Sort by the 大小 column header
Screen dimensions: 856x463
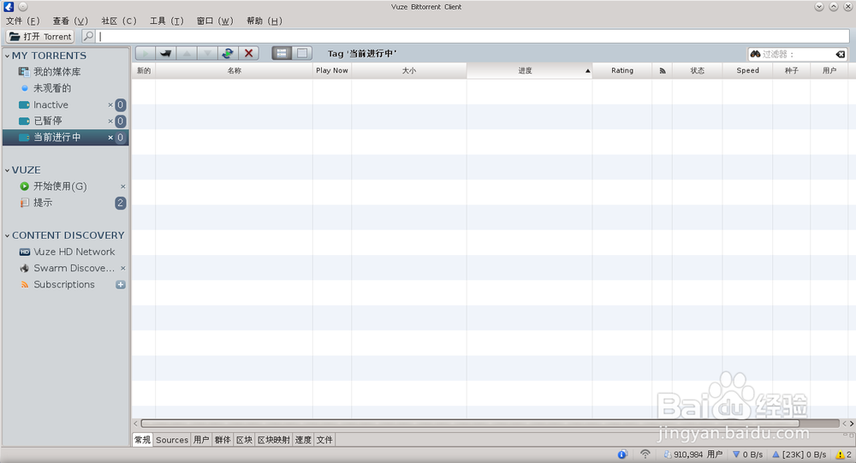click(x=409, y=70)
